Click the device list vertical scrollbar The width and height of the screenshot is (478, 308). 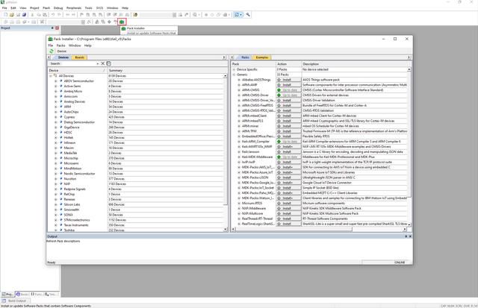click(x=226, y=153)
